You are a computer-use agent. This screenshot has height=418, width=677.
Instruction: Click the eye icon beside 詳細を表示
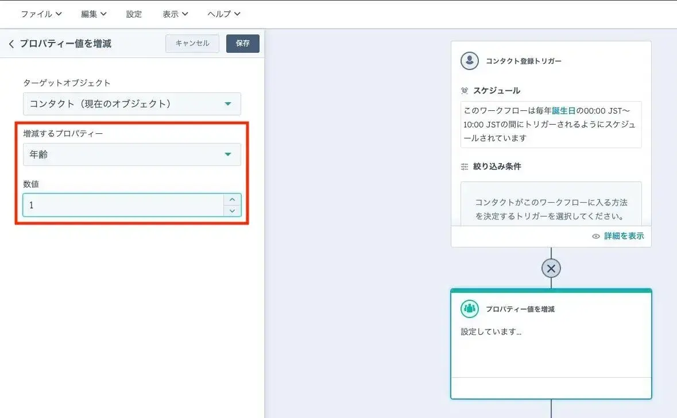click(596, 236)
